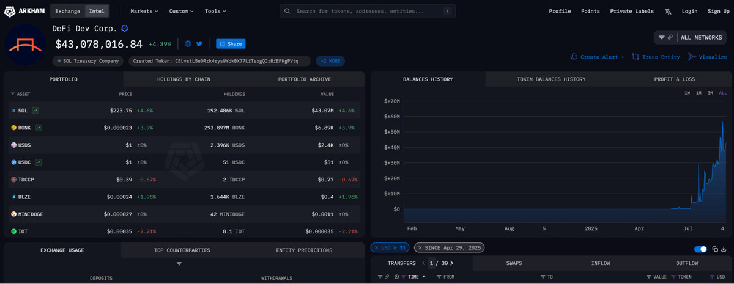Viewport: 734px width, 284px height.
Task: Click the MINIDOGE token icon
Action: pos(13,214)
